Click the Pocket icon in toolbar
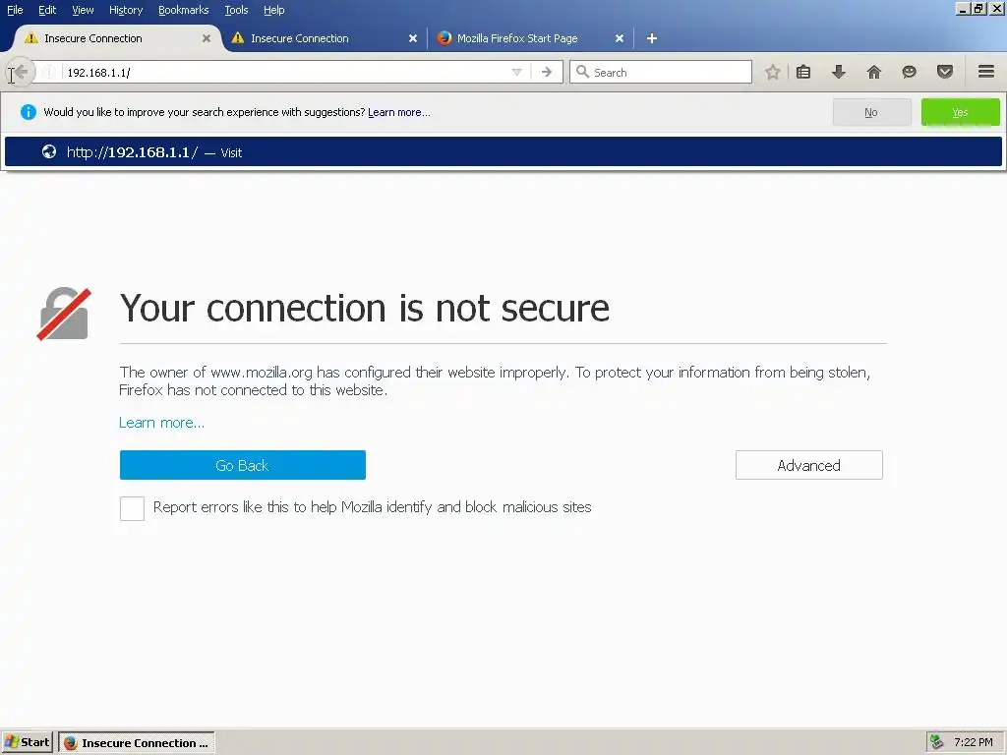The height and width of the screenshot is (755, 1007). coord(945,72)
